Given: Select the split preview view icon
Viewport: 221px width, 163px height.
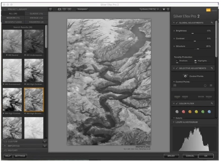Looking at the screenshot, I should pos(65,9).
